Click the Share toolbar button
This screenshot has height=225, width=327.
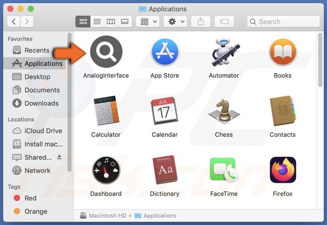tap(201, 22)
